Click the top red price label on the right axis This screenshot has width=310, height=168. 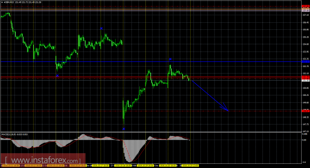306,7
